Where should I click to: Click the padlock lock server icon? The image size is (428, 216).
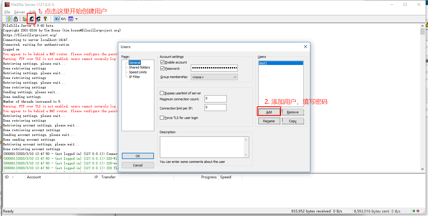pos(15,19)
